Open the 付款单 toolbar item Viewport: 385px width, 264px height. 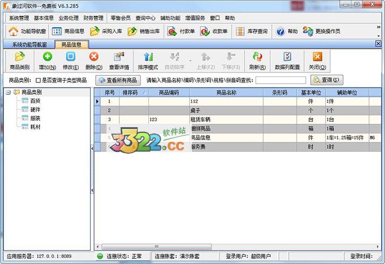coord(181,32)
